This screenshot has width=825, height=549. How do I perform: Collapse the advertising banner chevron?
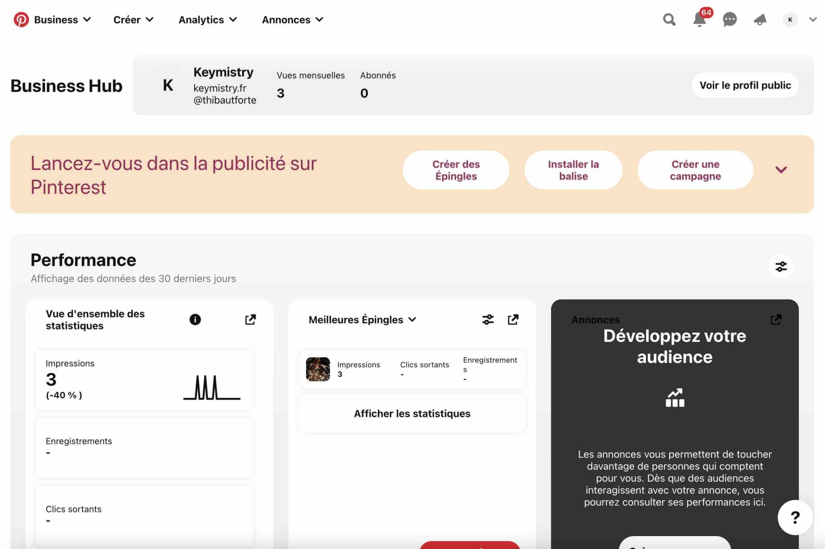pyautogui.click(x=781, y=170)
